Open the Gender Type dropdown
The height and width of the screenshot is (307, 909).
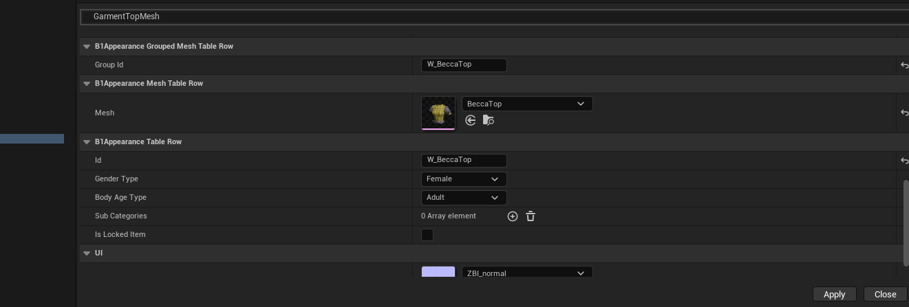[464, 179]
